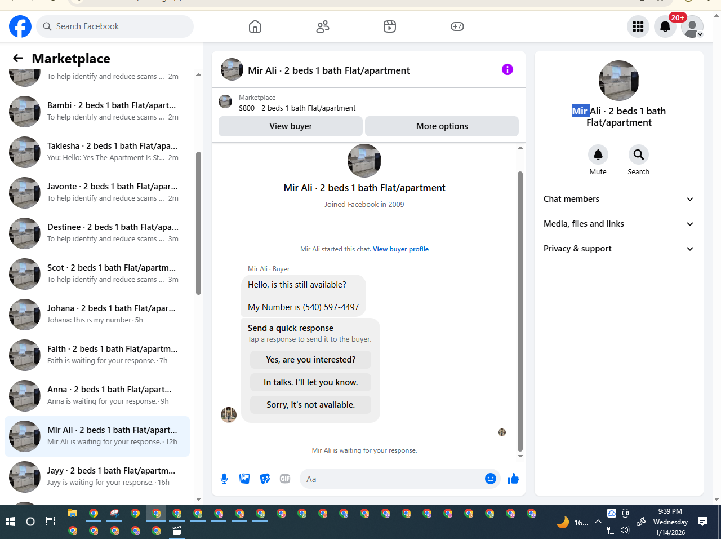Open the Gaming icon in top navigation
The height and width of the screenshot is (539, 721).
[457, 26]
